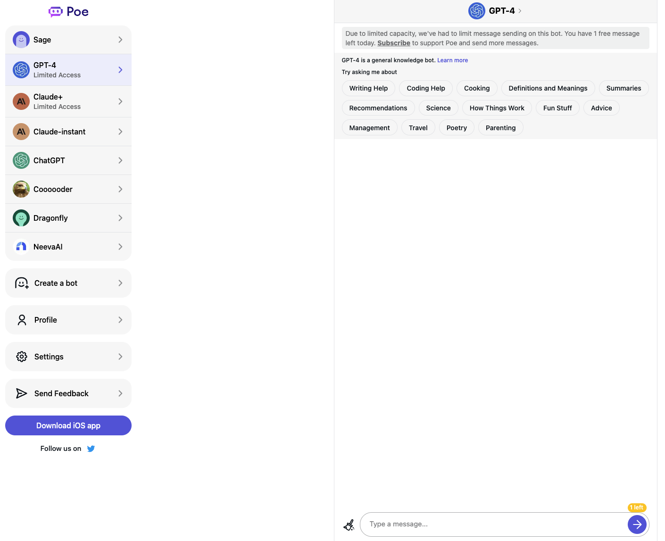Expand the ChatGPT row chevron
The width and height of the screenshot is (665, 541).
pyautogui.click(x=120, y=160)
